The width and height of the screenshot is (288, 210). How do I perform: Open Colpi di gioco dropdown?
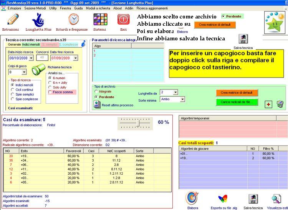coord(24,72)
